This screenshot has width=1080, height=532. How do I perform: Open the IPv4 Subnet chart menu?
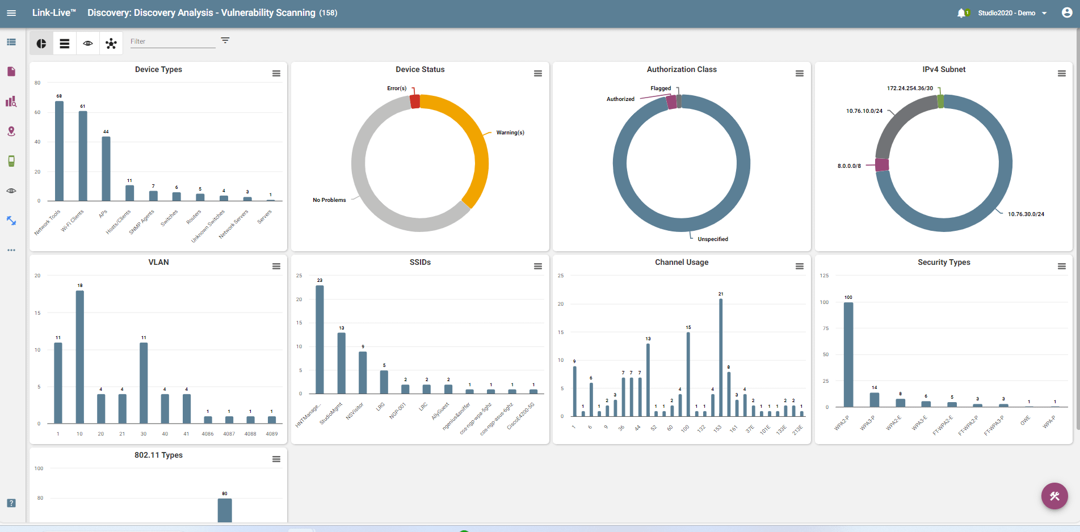click(x=1061, y=74)
